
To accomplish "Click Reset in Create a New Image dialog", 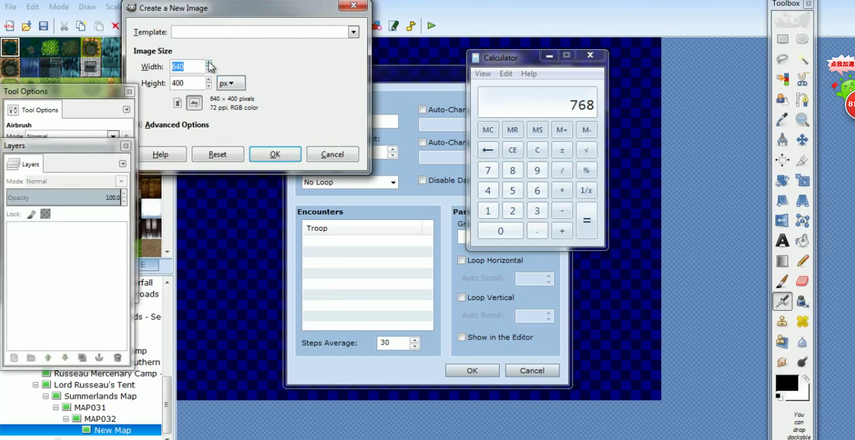I will (x=218, y=154).
